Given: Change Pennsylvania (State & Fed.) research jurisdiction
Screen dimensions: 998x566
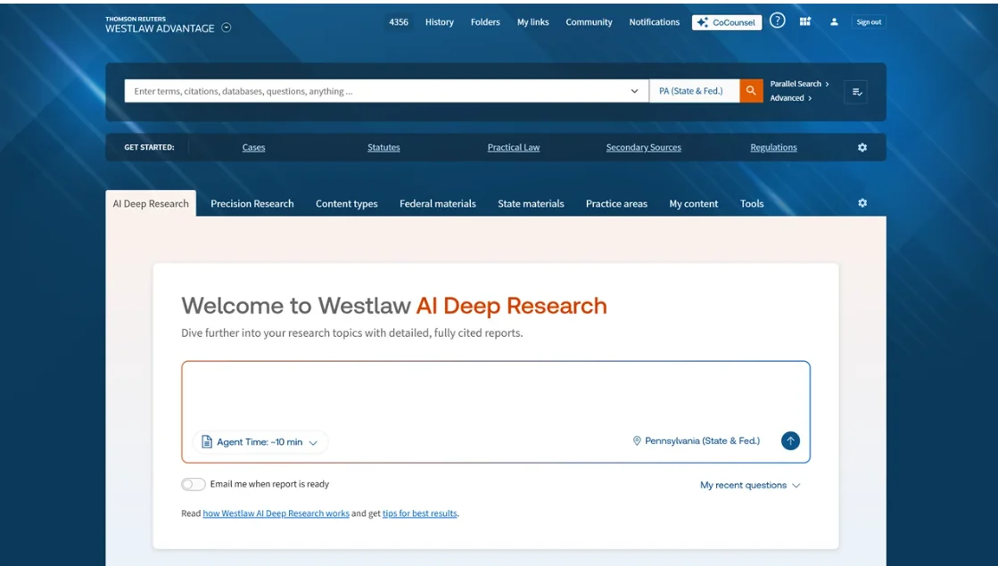Looking at the screenshot, I should point(697,440).
